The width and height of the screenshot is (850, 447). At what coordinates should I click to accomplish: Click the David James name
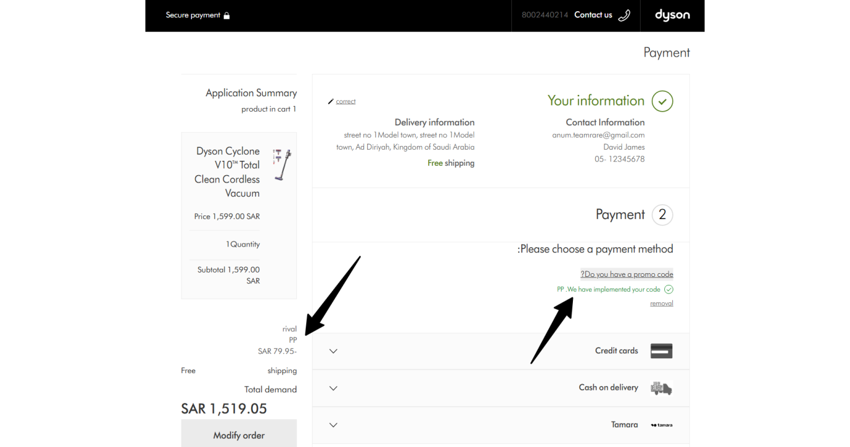[x=624, y=147]
